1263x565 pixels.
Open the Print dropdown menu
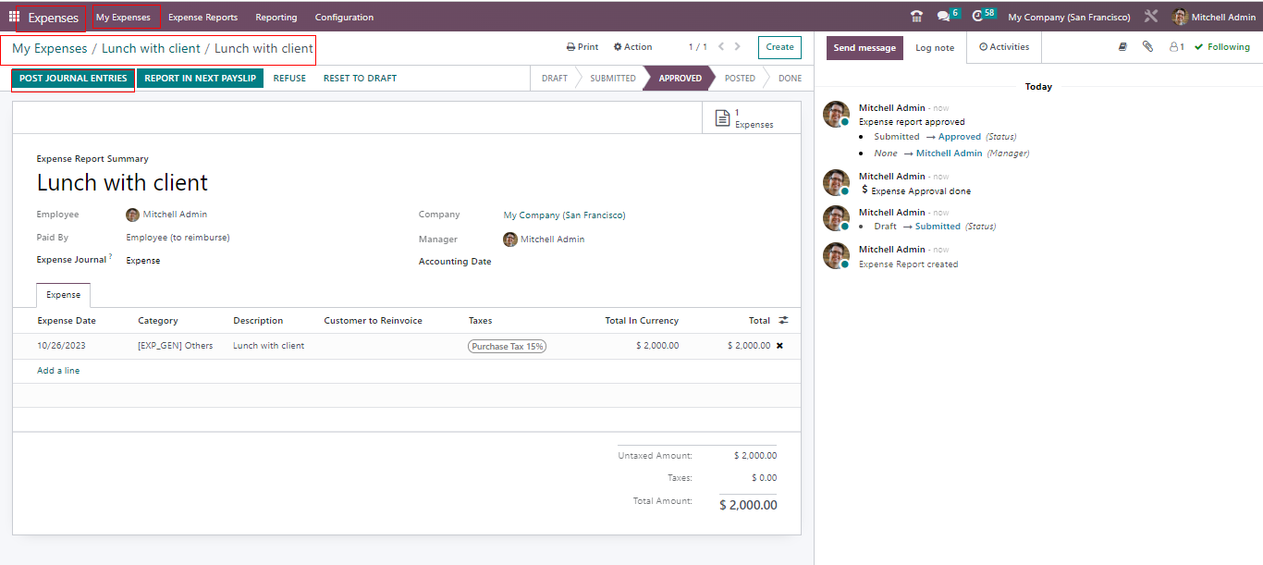(x=582, y=47)
